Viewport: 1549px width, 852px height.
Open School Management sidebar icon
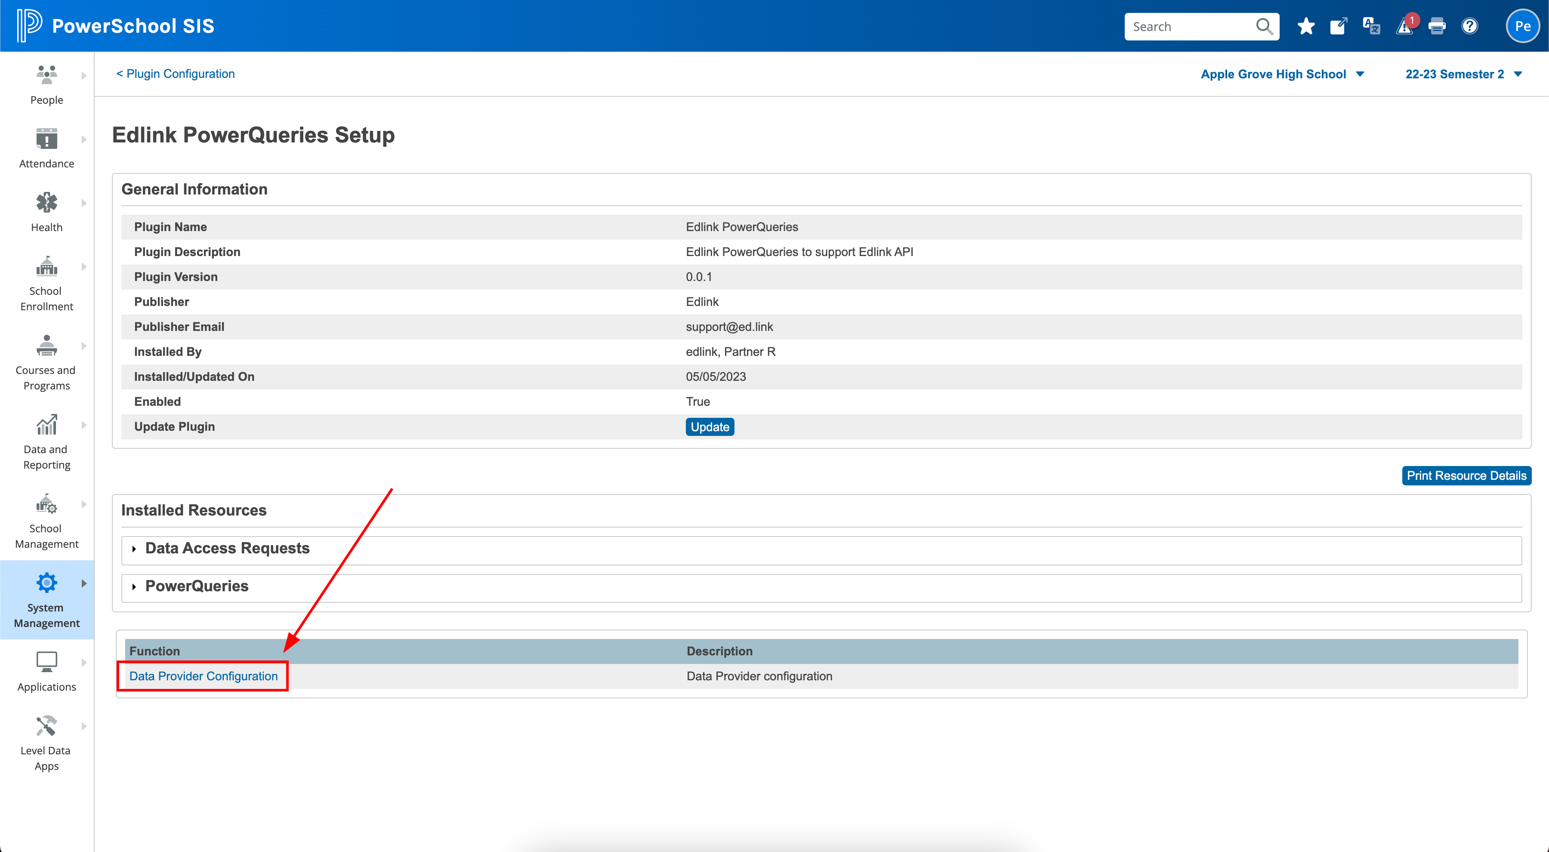[x=46, y=504]
